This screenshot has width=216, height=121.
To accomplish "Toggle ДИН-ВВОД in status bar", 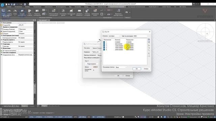I will point(82,117).
